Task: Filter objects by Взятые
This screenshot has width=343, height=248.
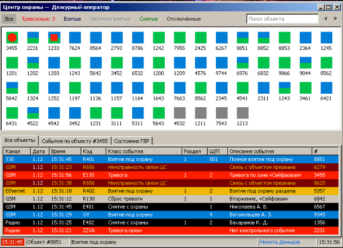Action: tap(73, 19)
